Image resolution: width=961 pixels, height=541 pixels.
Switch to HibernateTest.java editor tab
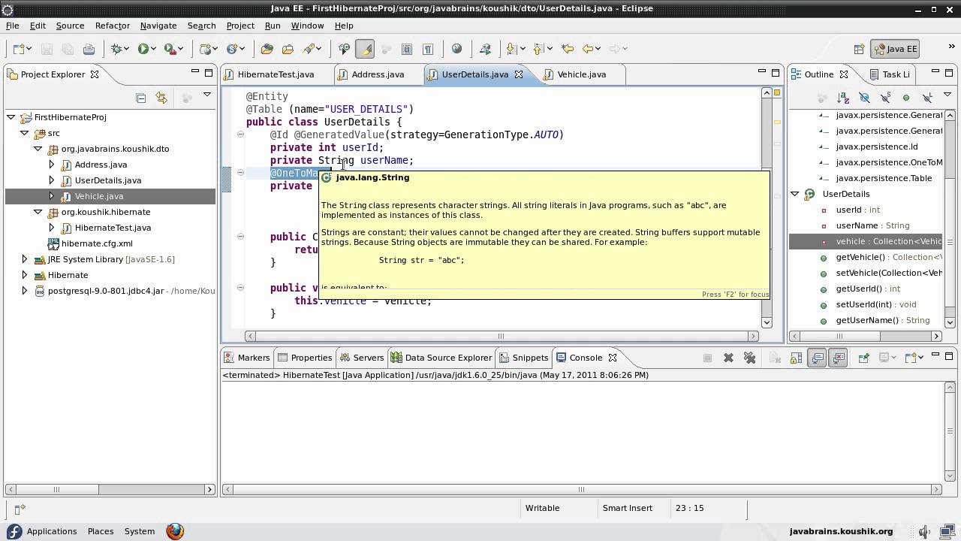(276, 74)
